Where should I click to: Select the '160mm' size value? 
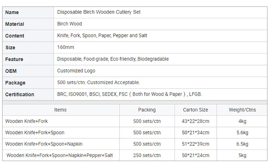point(66,47)
